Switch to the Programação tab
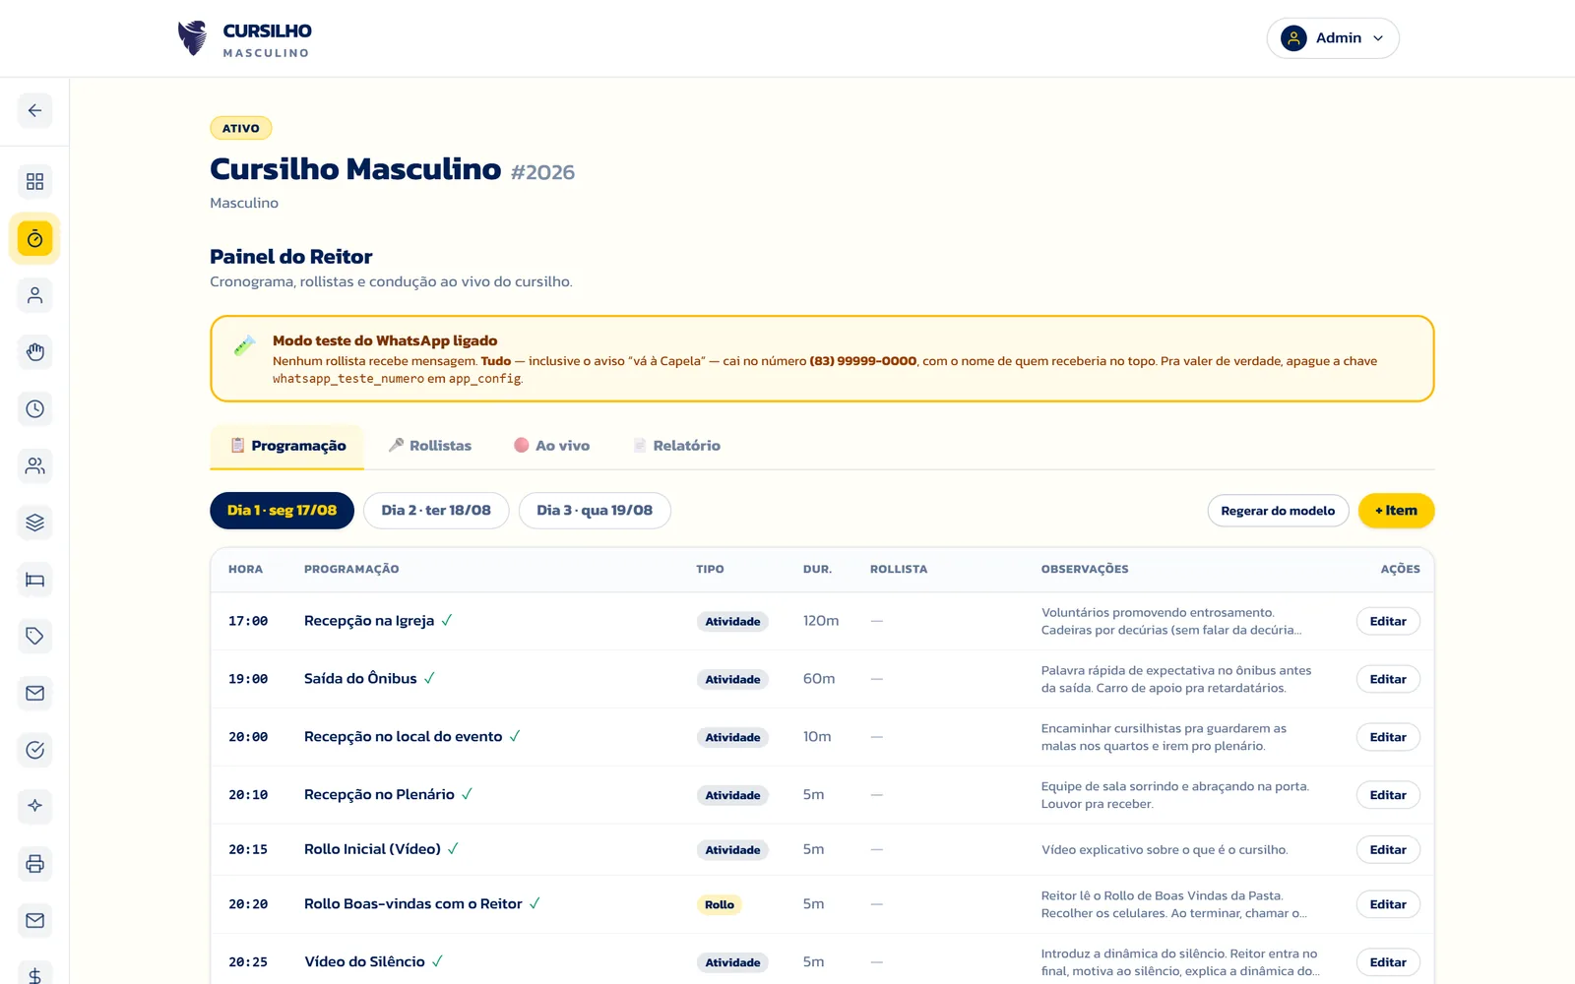Viewport: 1575px width, 984px height. (287, 446)
